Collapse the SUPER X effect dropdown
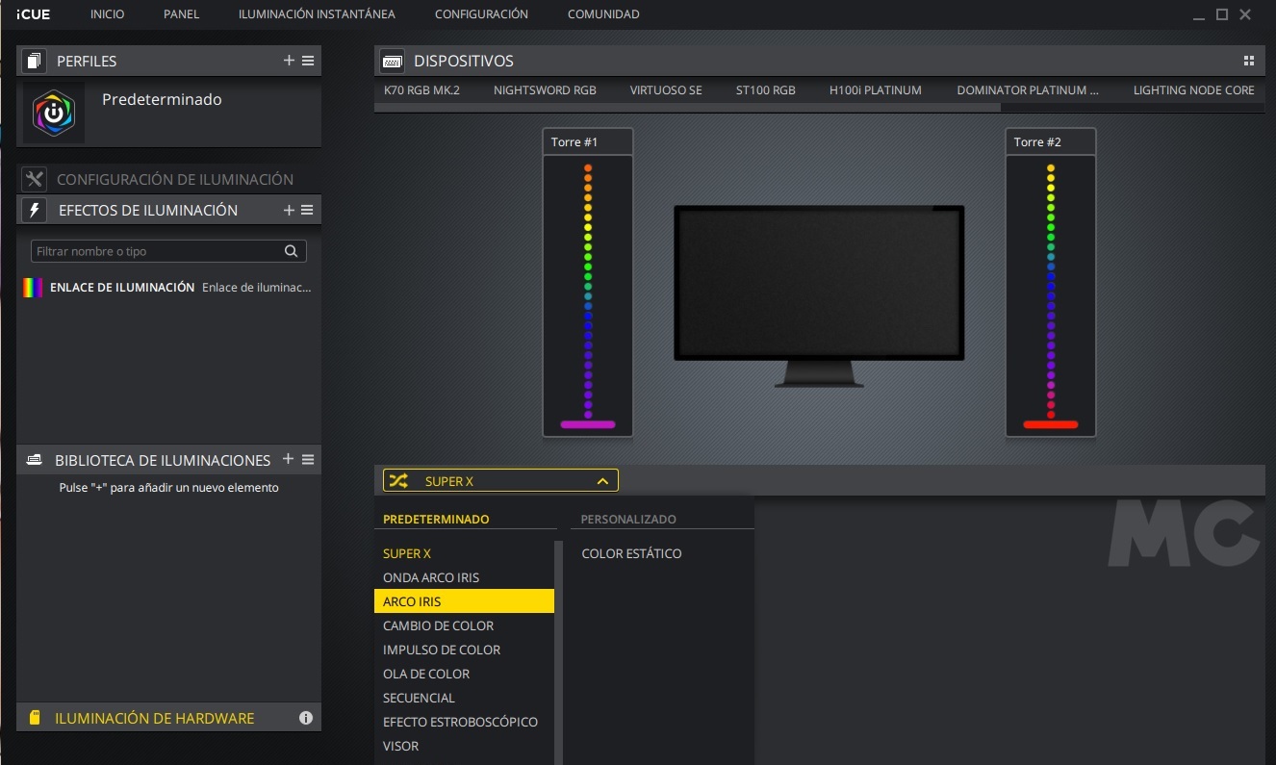 tap(602, 481)
